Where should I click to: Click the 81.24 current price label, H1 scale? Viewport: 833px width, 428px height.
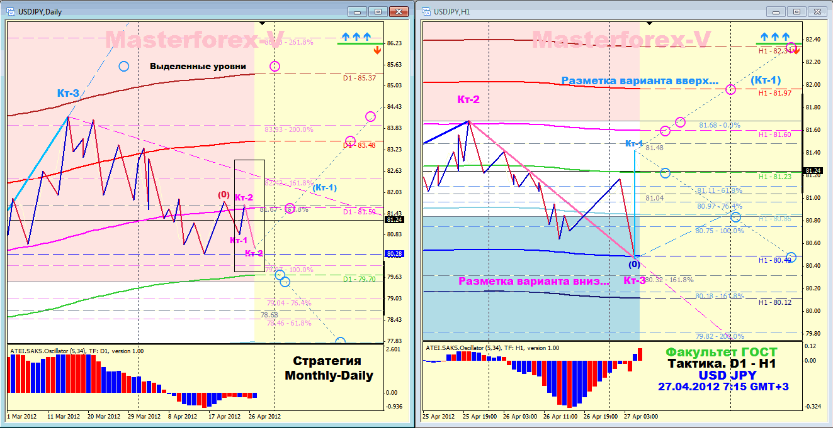pos(813,171)
